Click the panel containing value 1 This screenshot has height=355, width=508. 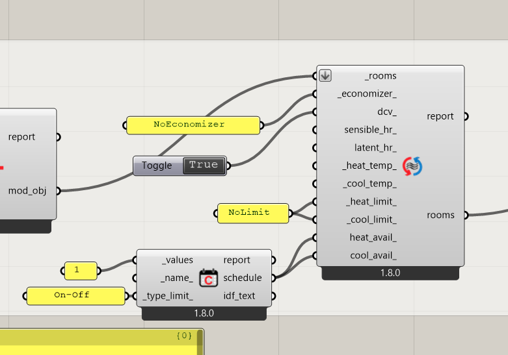point(81,271)
